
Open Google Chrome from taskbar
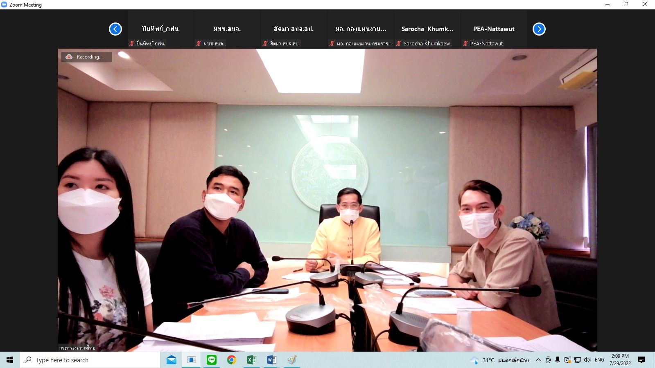(x=232, y=360)
